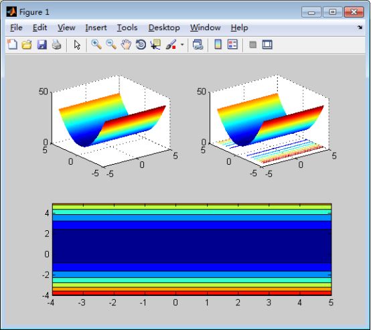Click the Link Plot toolbar icon

[x=198, y=44]
